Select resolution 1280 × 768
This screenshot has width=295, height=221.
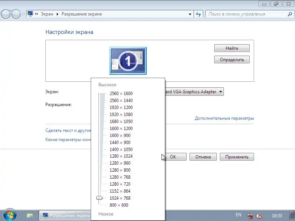click(x=120, y=177)
